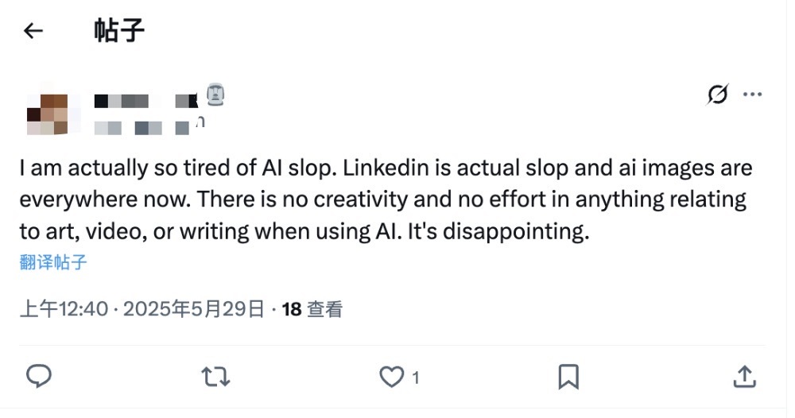This screenshot has width=795, height=418.
Task: Click the 上午12:40 timestamp
Action: click(63, 309)
